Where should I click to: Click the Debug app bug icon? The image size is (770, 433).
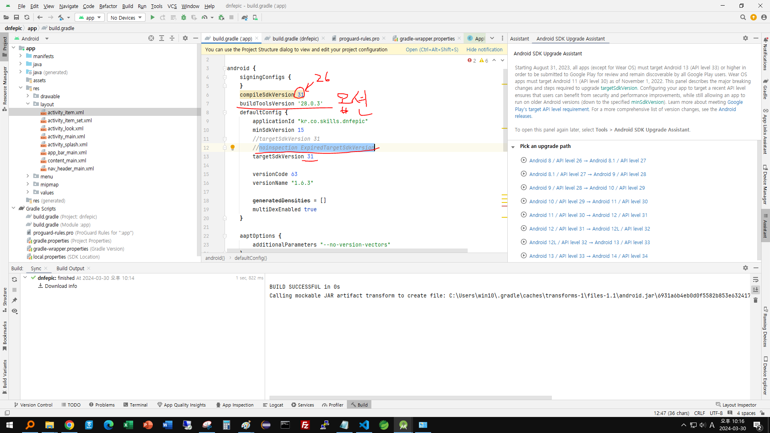coord(184,17)
